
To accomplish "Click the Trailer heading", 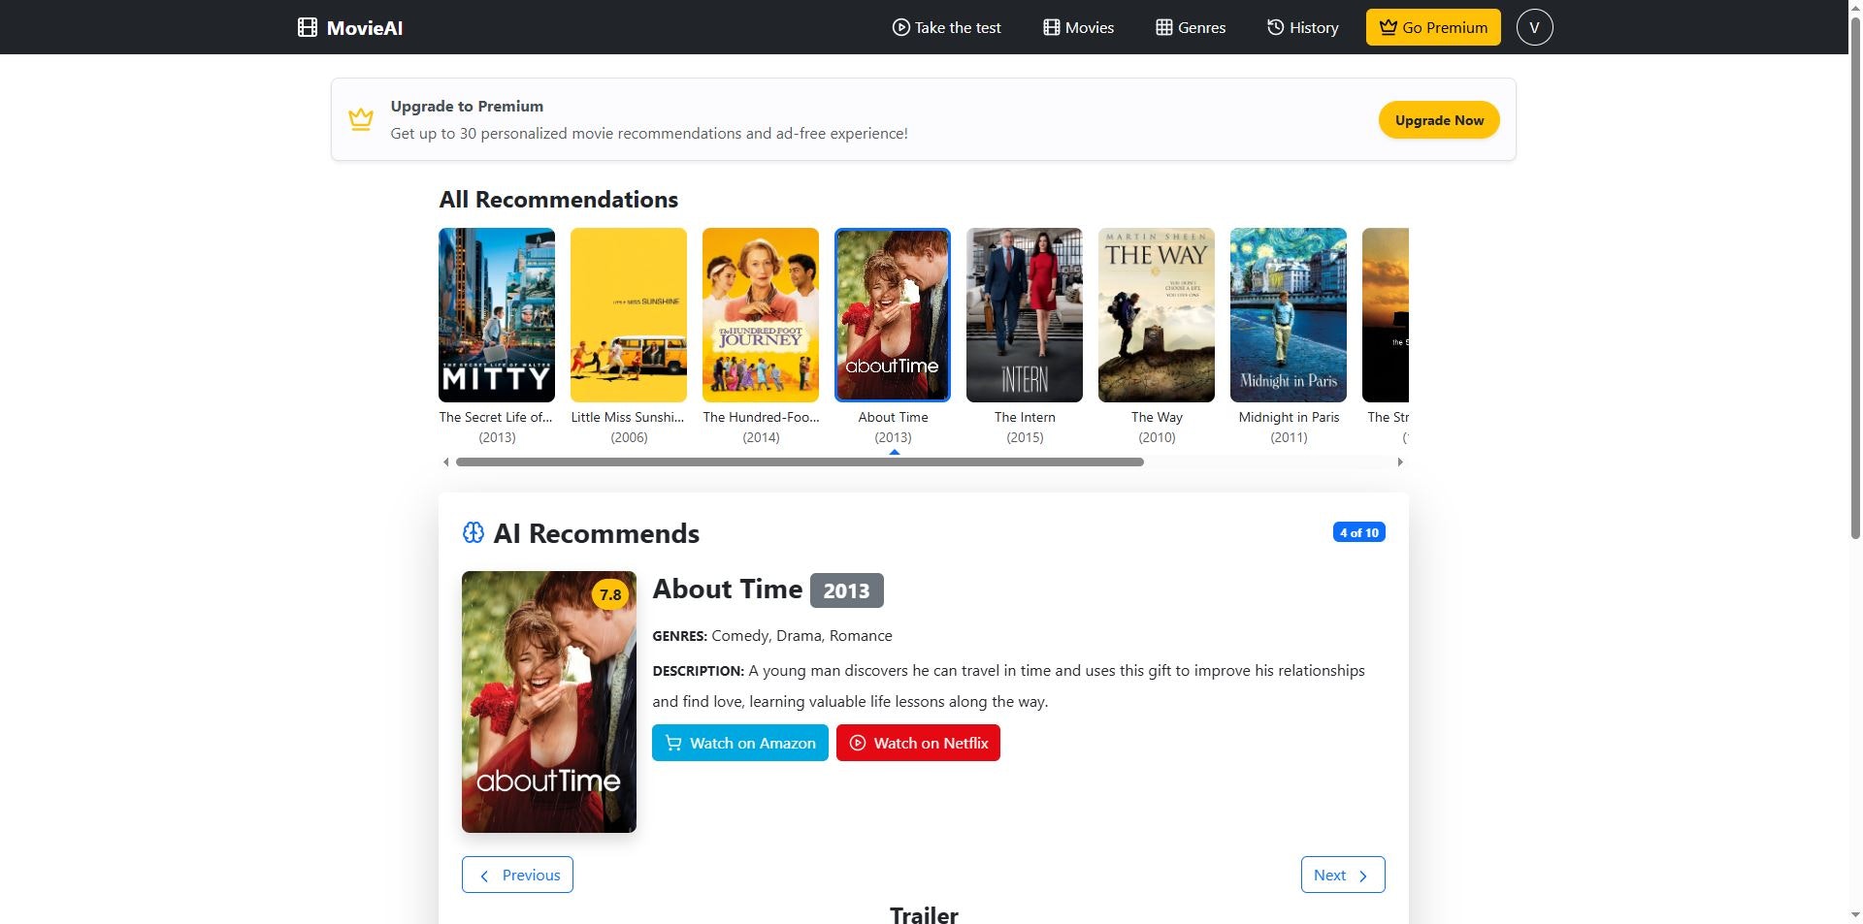I will click(x=924, y=914).
